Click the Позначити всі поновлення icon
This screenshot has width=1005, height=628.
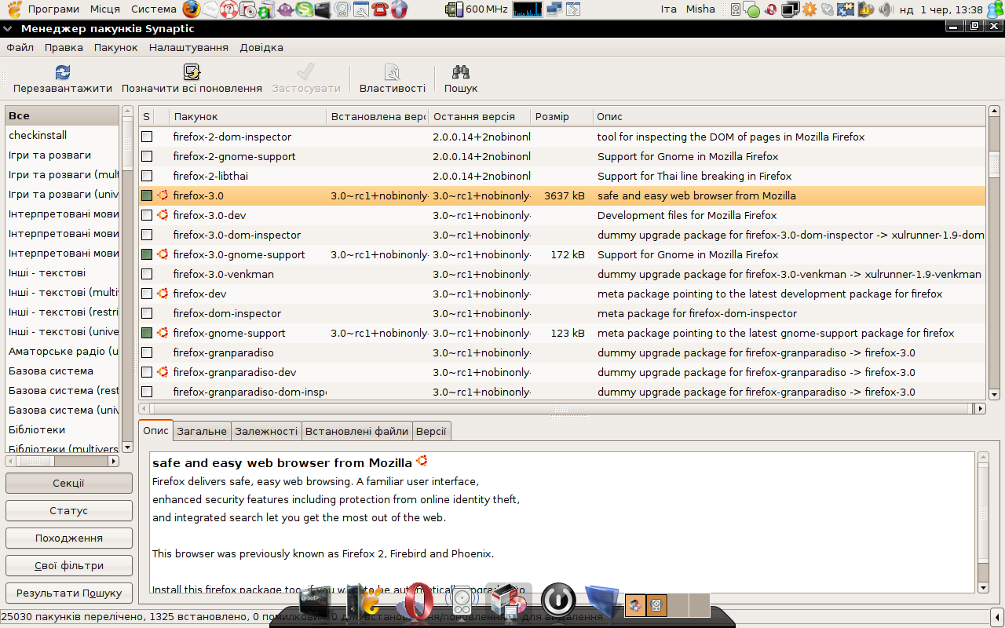(192, 73)
